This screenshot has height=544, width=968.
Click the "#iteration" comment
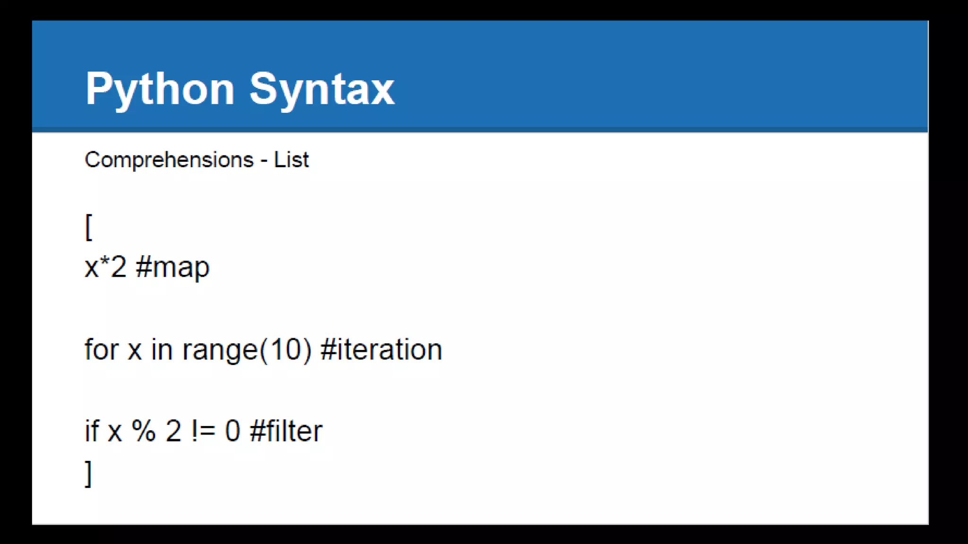click(381, 350)
